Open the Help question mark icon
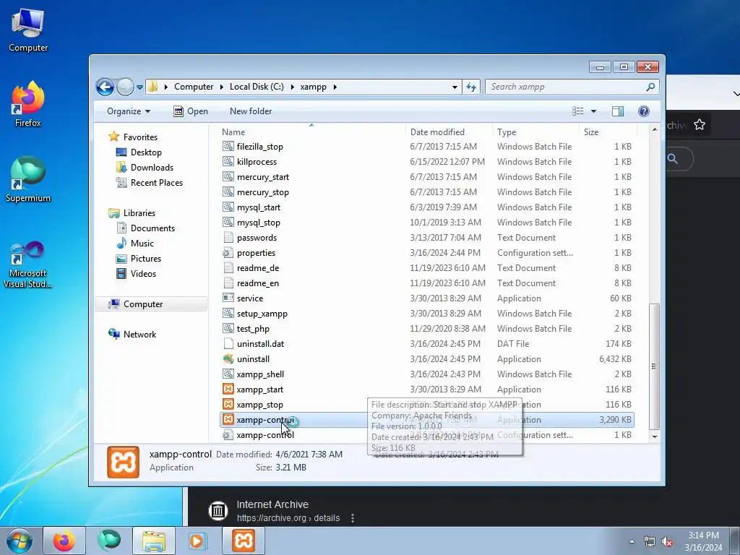The width and height of the screenshot is (740, 555). pyautogui.click(x=643, y=111)
